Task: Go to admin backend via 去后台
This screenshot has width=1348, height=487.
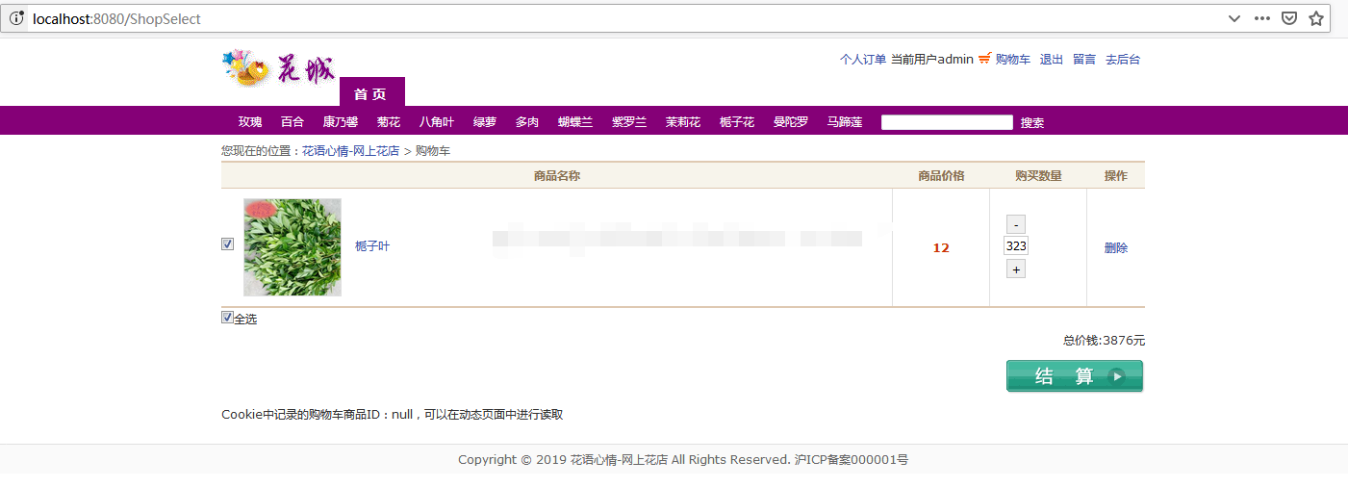Action: 1123,60
